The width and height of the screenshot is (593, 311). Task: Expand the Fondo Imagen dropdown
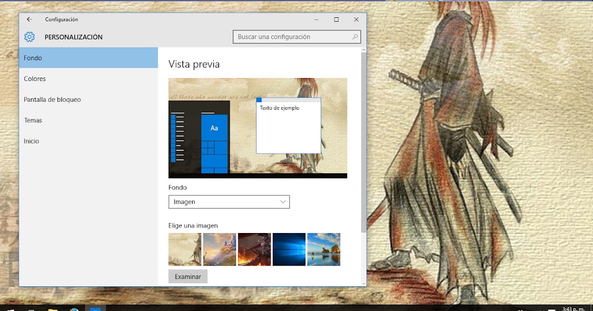pyautogui.click(x=229, y=202)
